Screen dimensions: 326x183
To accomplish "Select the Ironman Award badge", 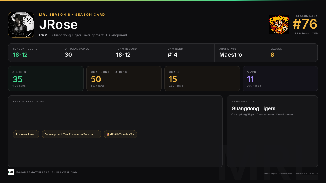I will click(x=26, y=134).
